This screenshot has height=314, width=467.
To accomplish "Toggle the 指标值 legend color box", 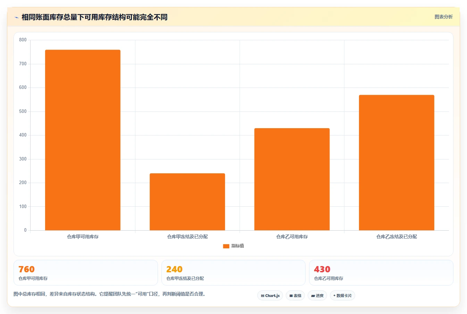I will point(226,246).
